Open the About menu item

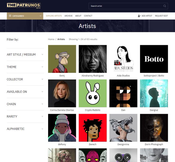point(78,16)
